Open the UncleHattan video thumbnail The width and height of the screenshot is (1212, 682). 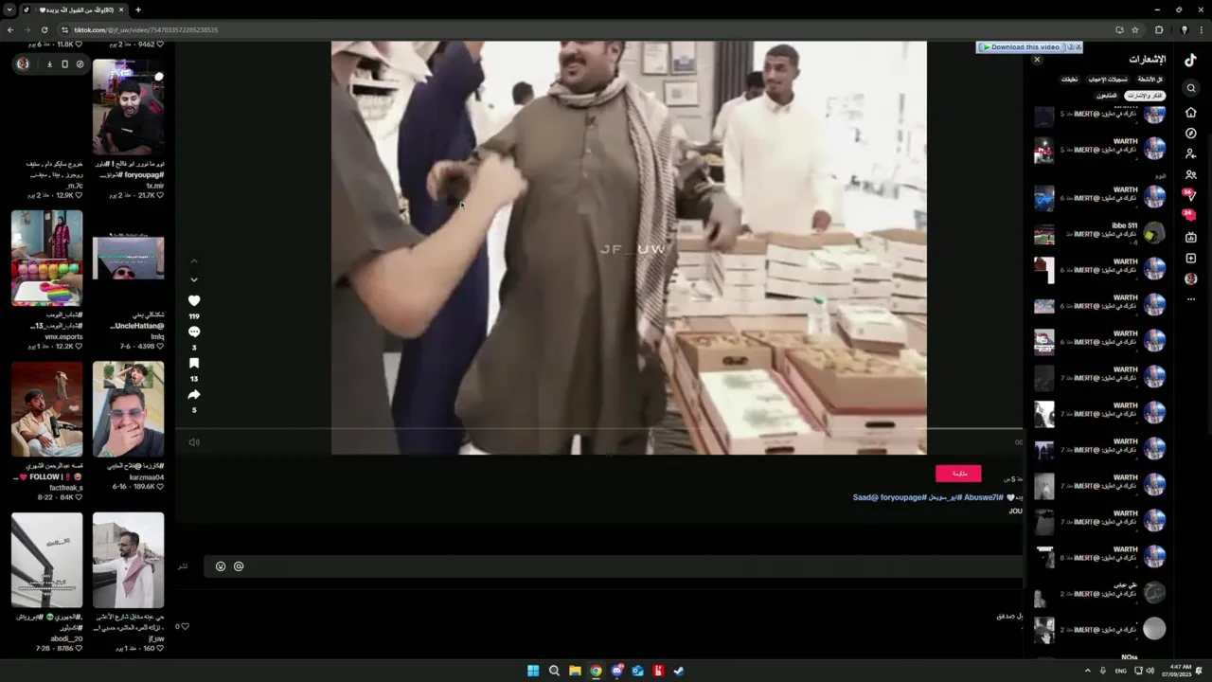(x=128, y=258)
